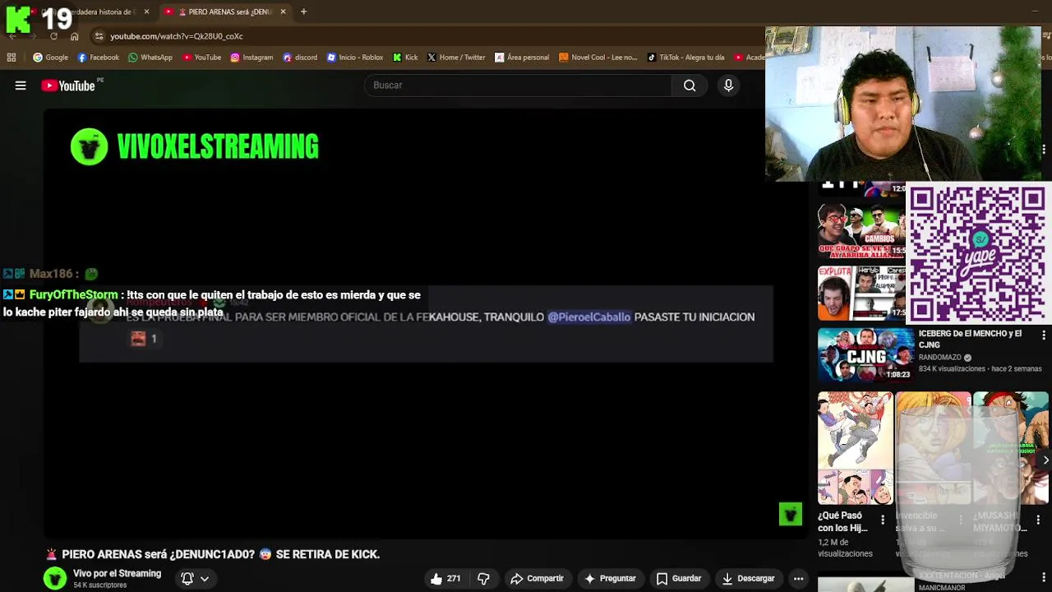Open the TikTok - Alegra tu día bookmark
Screen dimensions: 1052x592
point(685,58)
